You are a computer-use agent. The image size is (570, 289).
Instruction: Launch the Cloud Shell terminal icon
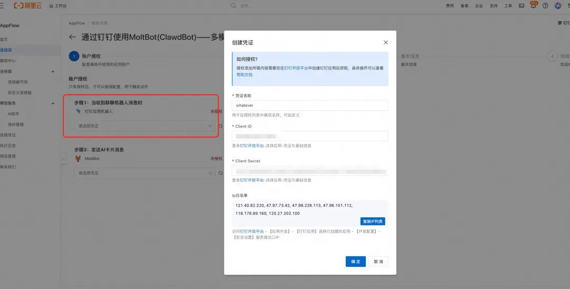521,6
